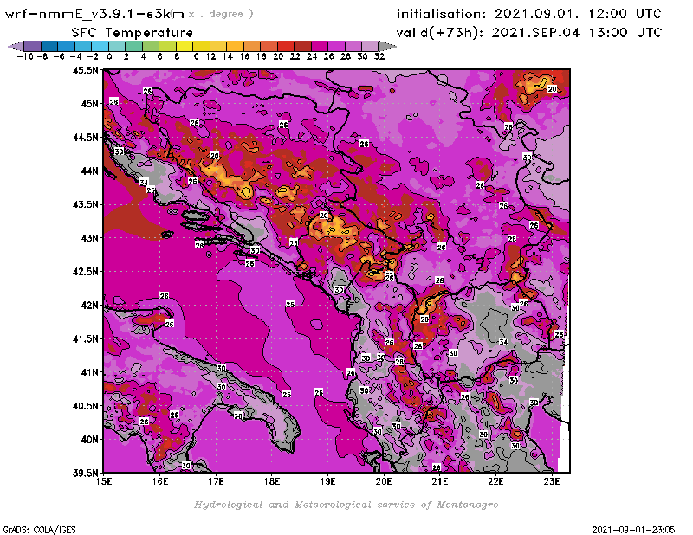Click the '15E' longitude label
This screenshot has height=535, width=693.
point(104,481)
